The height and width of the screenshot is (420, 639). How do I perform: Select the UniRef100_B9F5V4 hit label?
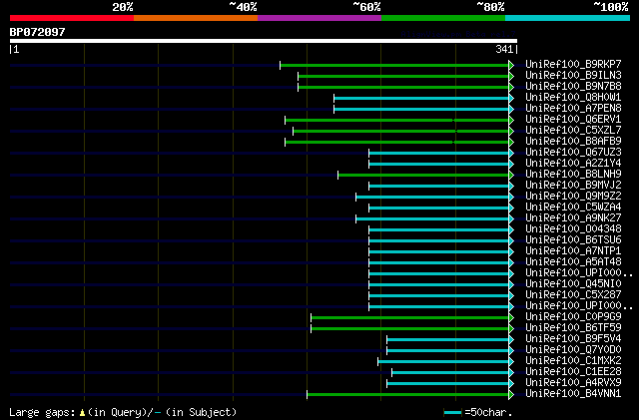coord(573,339)
